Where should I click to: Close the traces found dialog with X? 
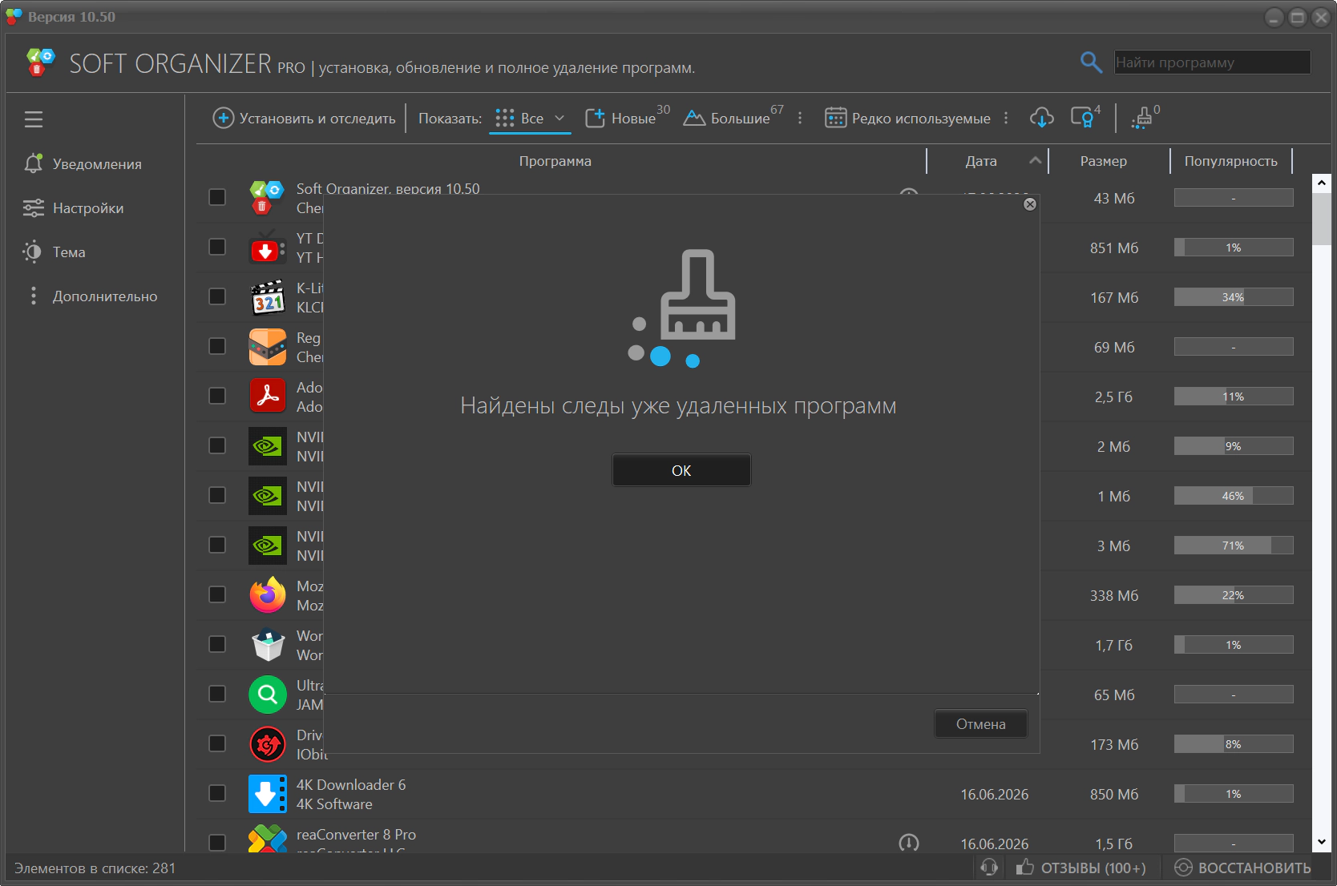click(x=1030, y=204)
